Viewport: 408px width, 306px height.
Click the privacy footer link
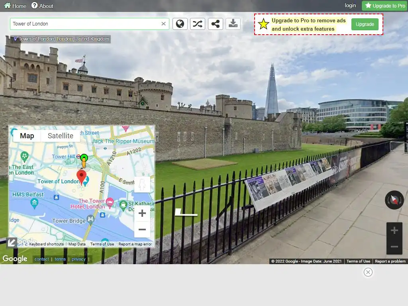tap(78, 259)
